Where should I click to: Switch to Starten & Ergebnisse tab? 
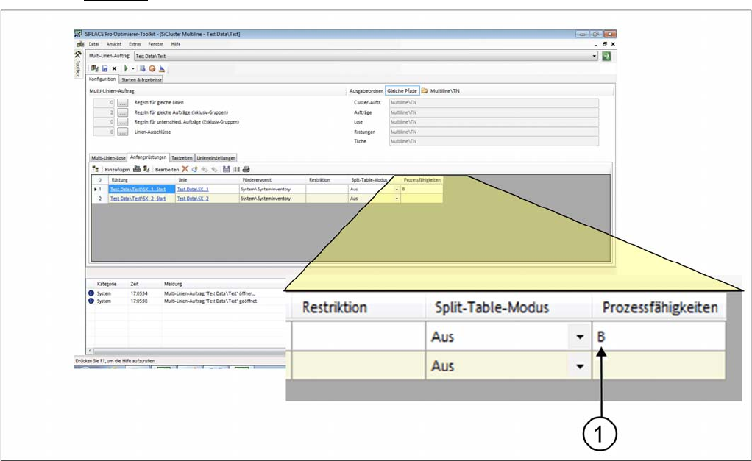click(x=141, y=79)
